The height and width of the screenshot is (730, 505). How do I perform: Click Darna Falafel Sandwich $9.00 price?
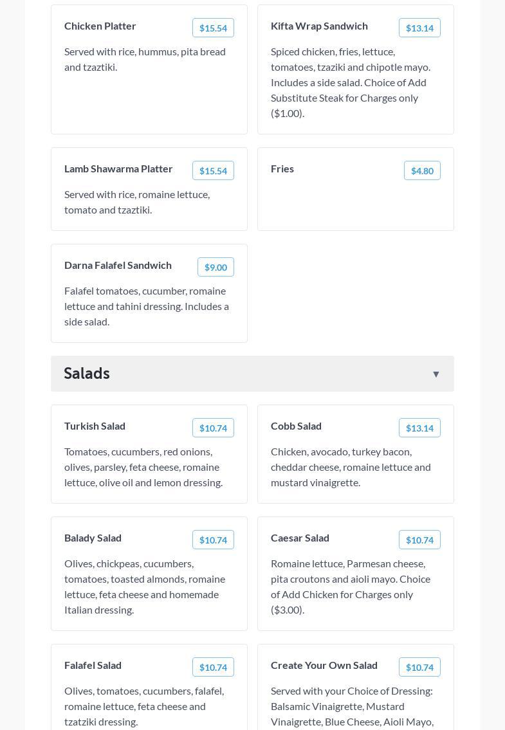coord(216,267)
